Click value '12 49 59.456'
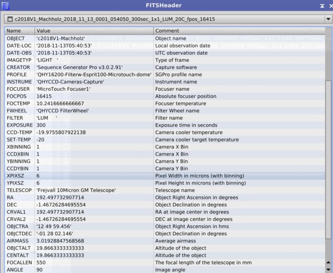The width and height of the screenshot is (333, 273). (x=54, y=226)
